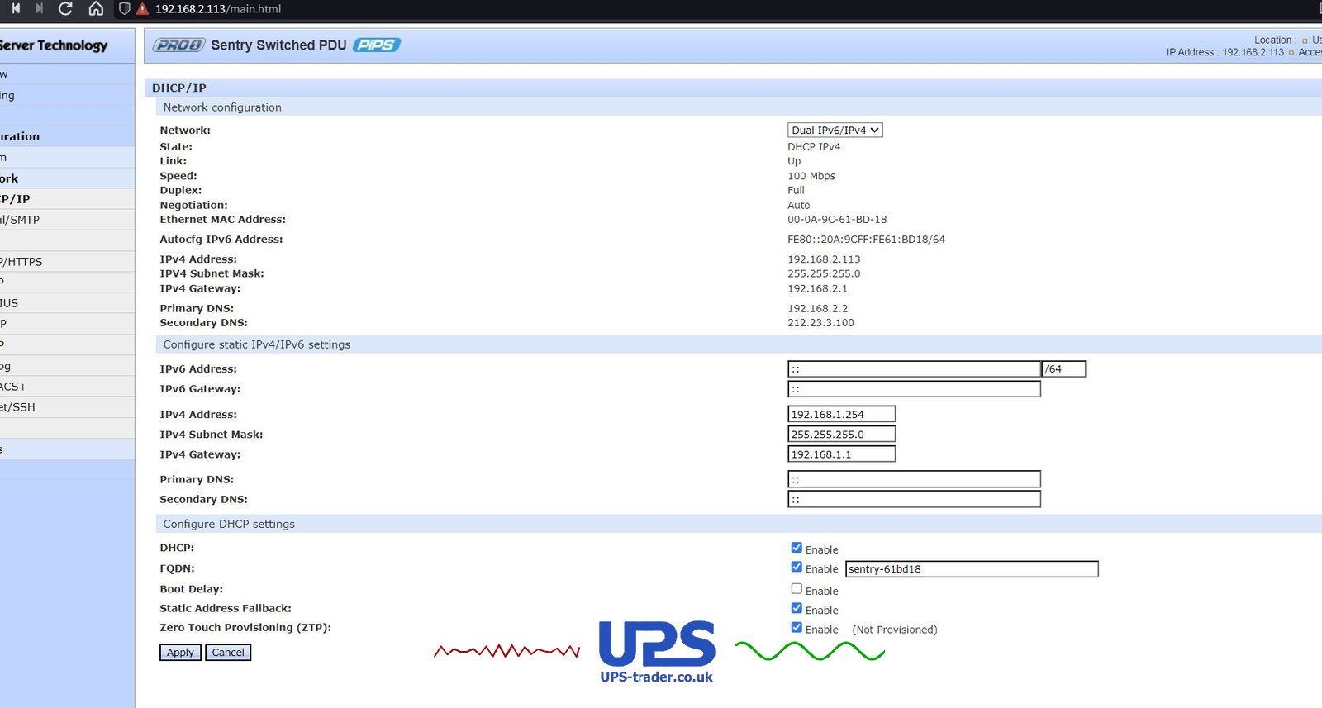Viewport: 1322px width, 708px height.
Task: Select the Configuration sidebar heading
Action: point(67,136)
